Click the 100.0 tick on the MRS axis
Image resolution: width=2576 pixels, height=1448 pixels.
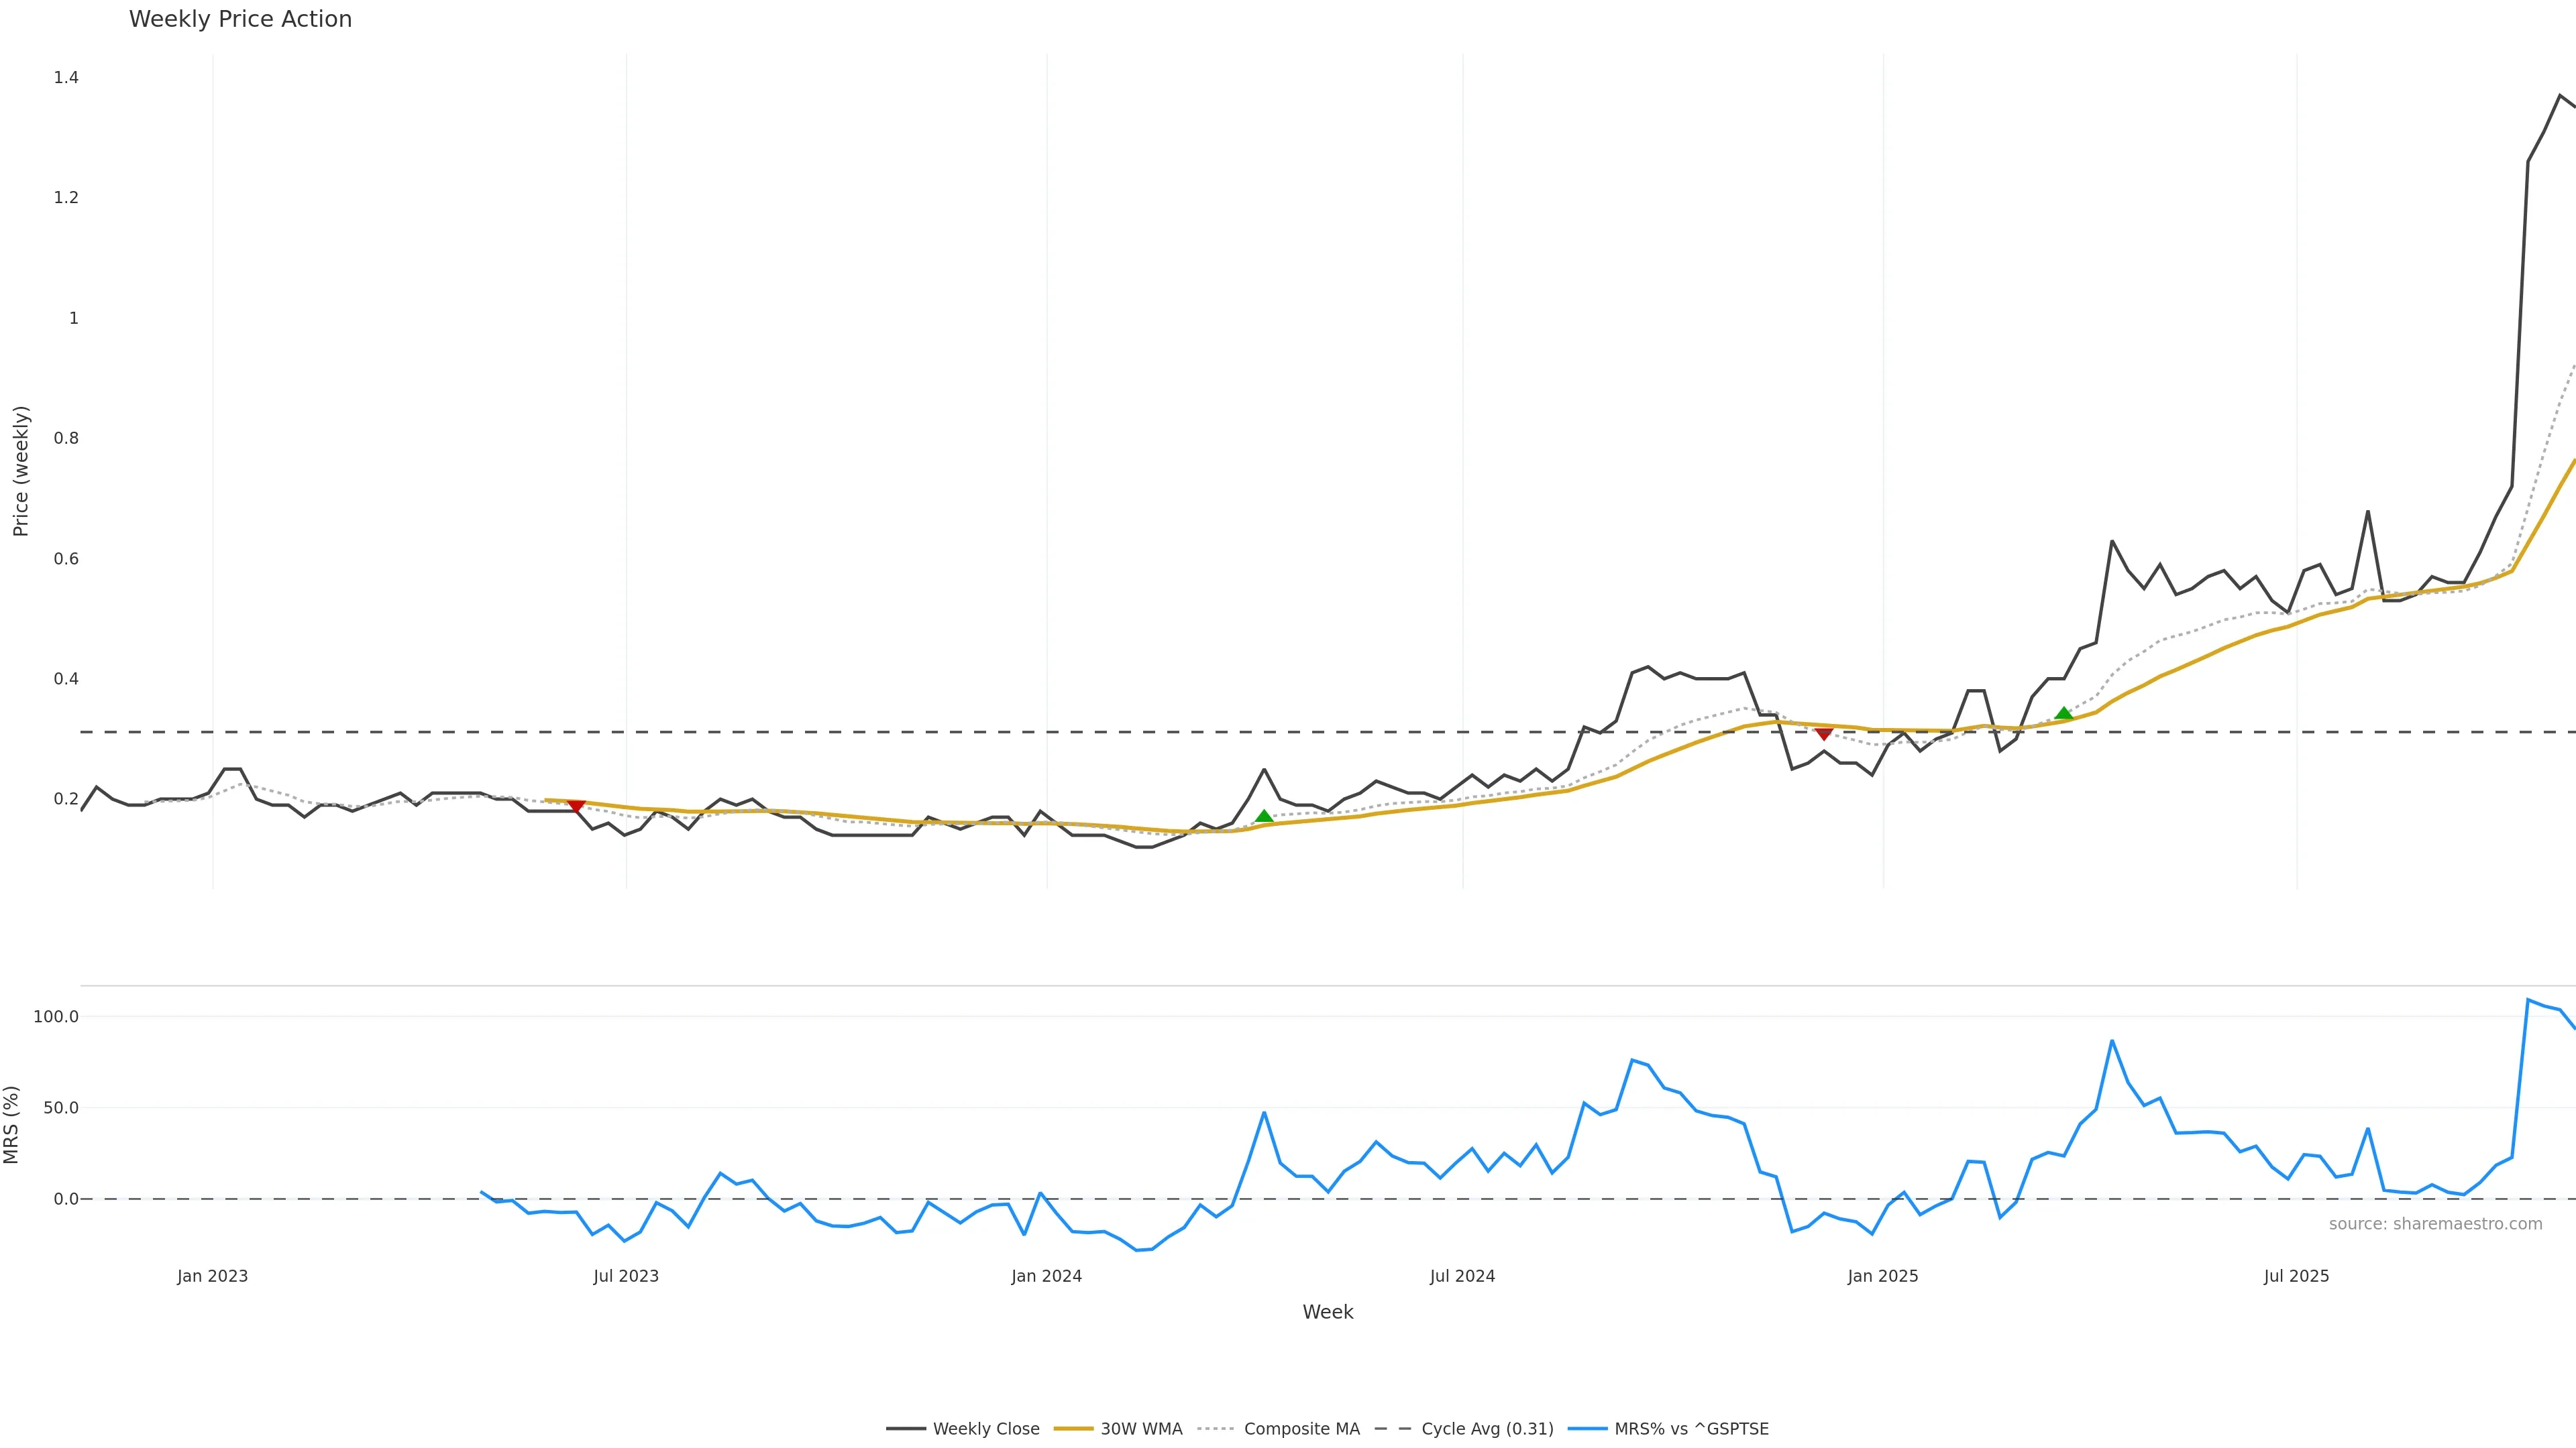tap(55, 1016)
